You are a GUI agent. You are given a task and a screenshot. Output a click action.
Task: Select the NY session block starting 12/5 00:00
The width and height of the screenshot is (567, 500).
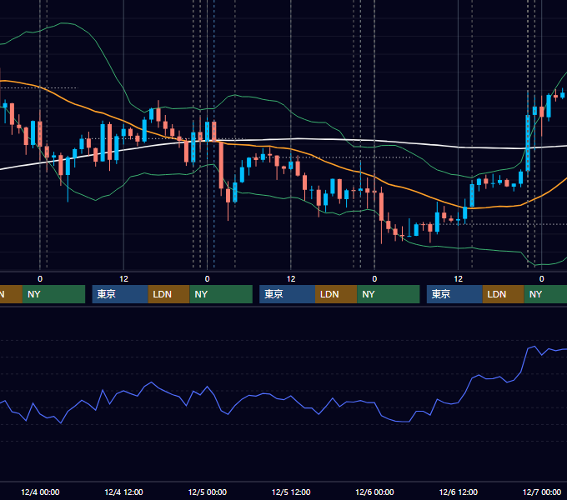tap(221, 294)
